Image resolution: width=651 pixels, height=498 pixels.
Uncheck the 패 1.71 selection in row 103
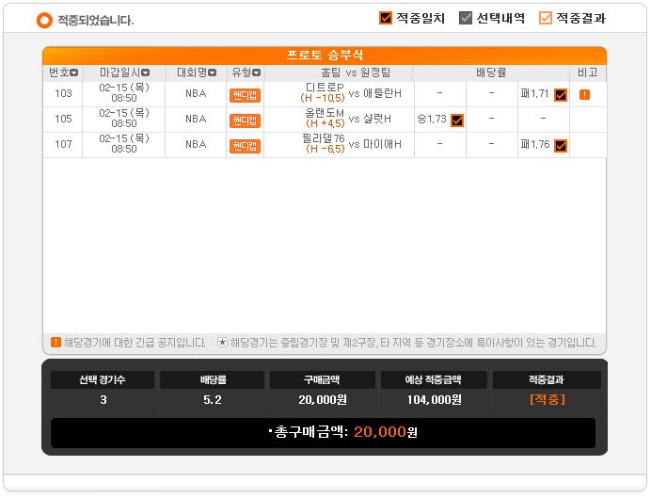[561, 95]
